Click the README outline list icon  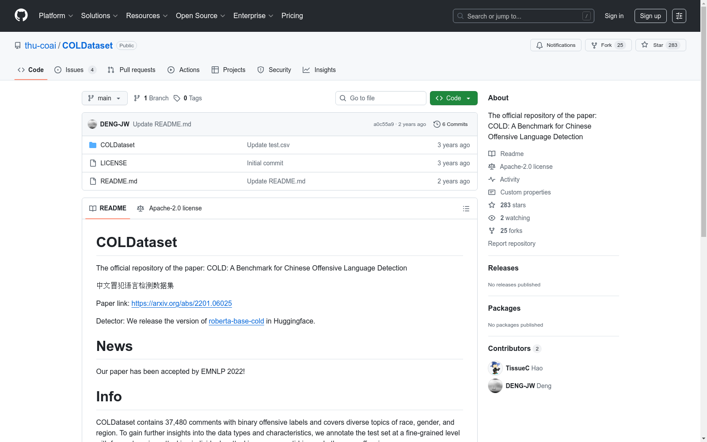pos(466,209)
